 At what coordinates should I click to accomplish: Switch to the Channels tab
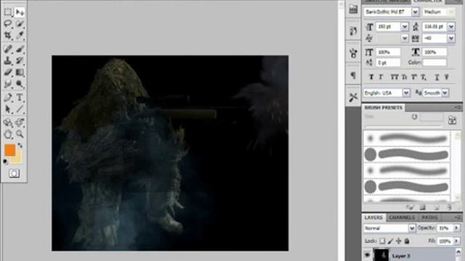(x=402, y=217)
